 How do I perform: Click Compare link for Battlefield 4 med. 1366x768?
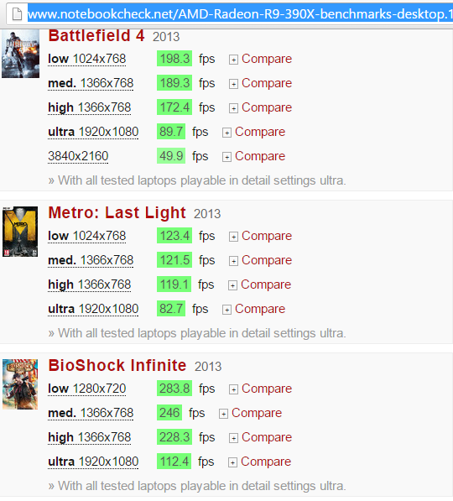coord(267,83)
